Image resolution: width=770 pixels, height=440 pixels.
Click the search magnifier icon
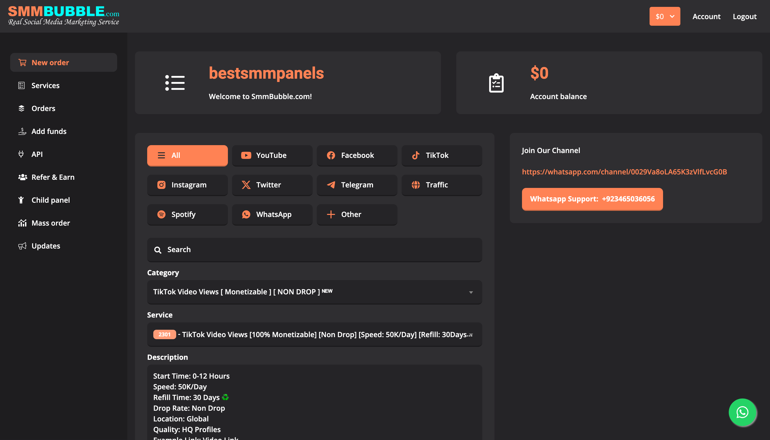point(157,250)
